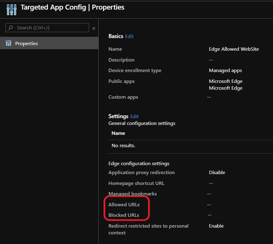
Task: Select the Allowed URLs label
Action: (124, 205)
